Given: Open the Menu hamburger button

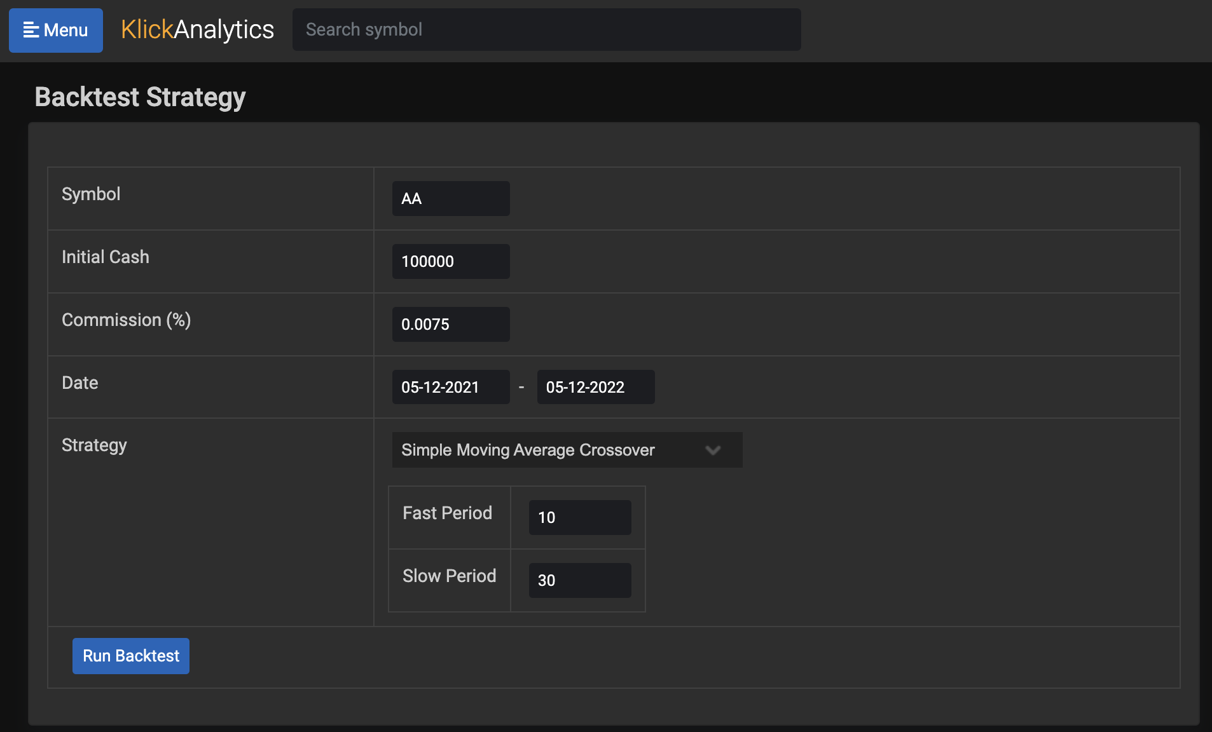Looking at the screenshot, I should point(56,30).
